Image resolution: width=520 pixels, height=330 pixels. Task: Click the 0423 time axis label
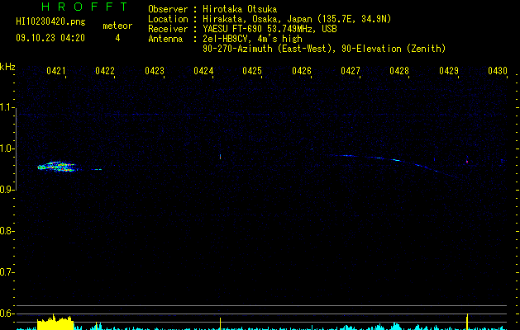click(x=155, y=71)
